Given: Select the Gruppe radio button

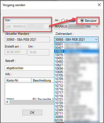Looking at the screenshot, I should coord(63,21).
